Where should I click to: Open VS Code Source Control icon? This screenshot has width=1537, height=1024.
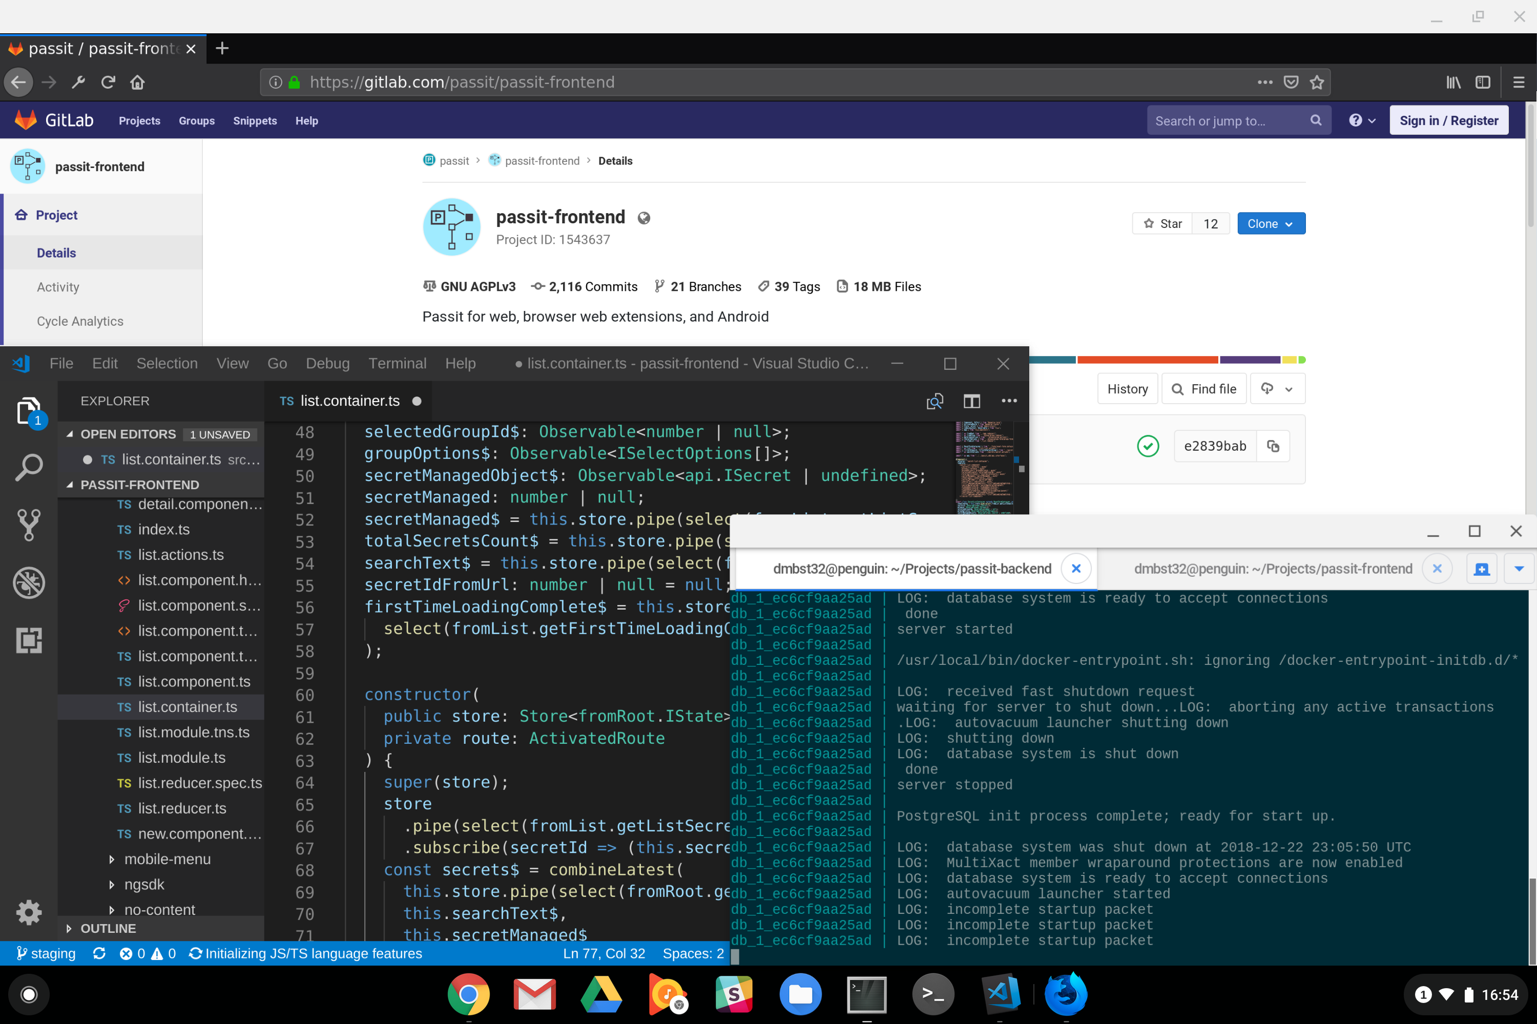29,525
